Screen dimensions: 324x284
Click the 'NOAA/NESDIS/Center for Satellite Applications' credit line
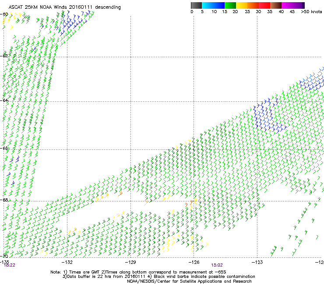[x=189, y=281]
